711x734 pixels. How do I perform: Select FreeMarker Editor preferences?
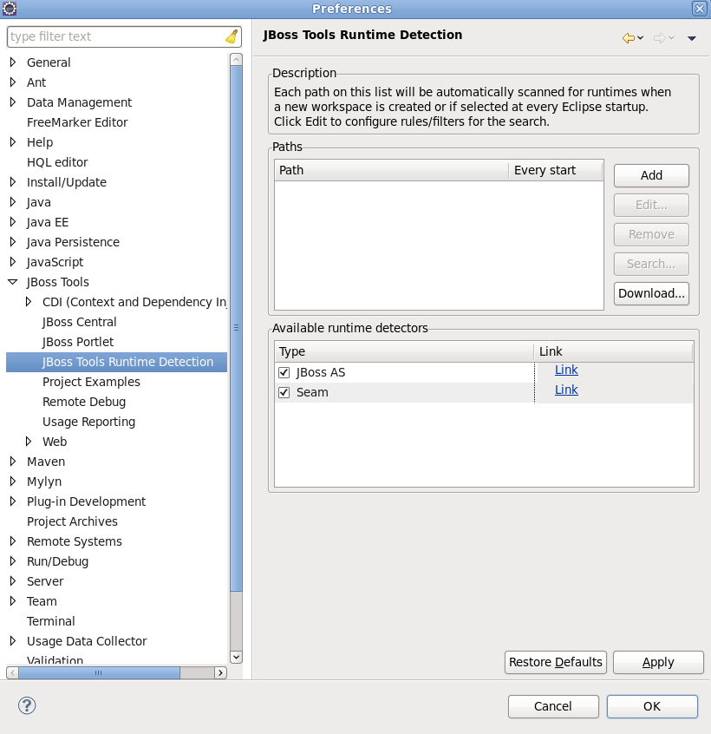click(x=77, y=122)
